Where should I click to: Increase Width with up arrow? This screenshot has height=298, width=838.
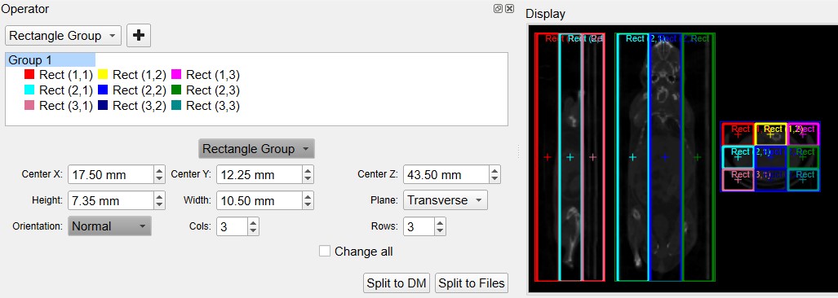(x=308, y=196)
